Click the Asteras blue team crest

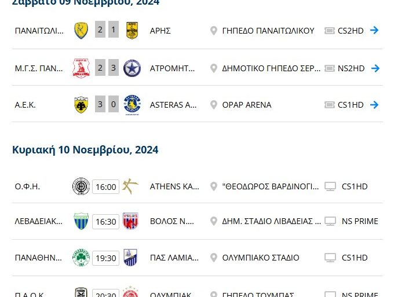click(x=132, y=105)
